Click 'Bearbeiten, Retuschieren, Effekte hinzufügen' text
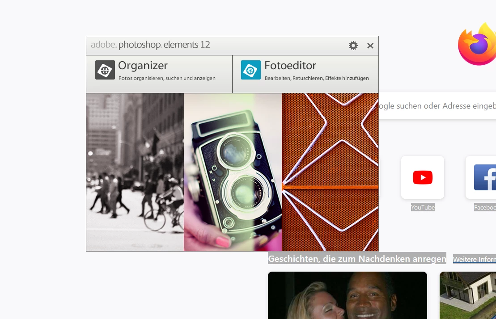496x319 pixels. point(317,78)
